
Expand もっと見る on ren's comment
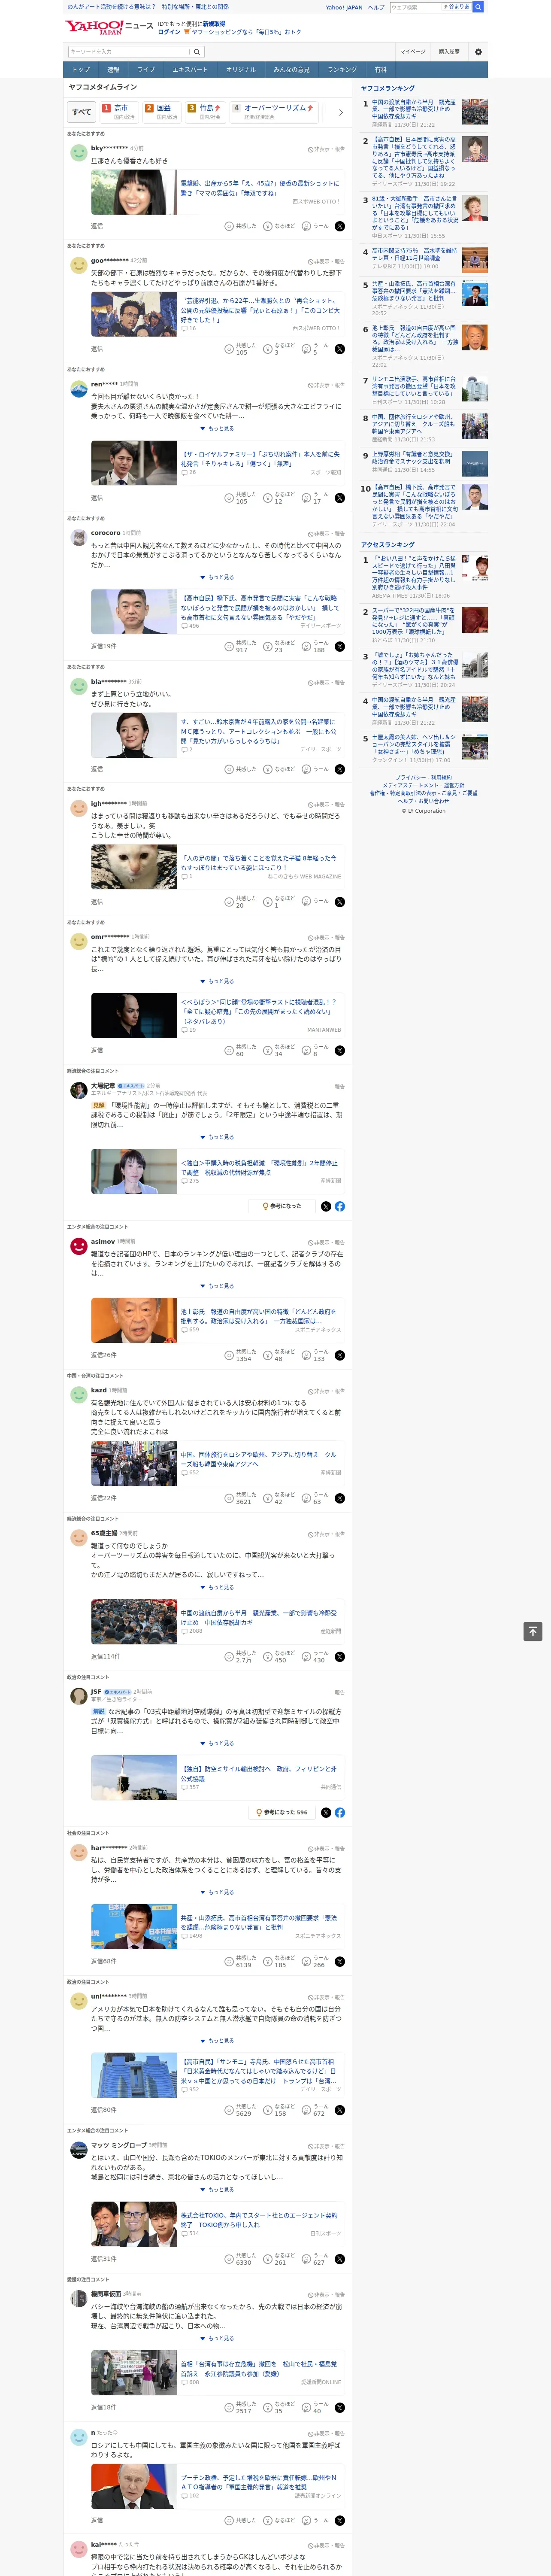pos(217,428)
